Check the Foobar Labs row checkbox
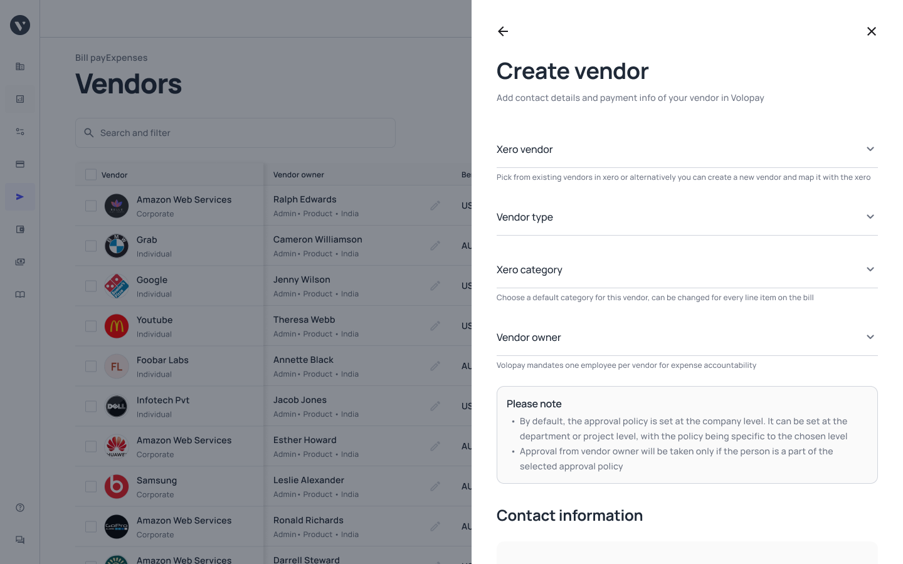This screenshot has width=903, height=564. 91,366
